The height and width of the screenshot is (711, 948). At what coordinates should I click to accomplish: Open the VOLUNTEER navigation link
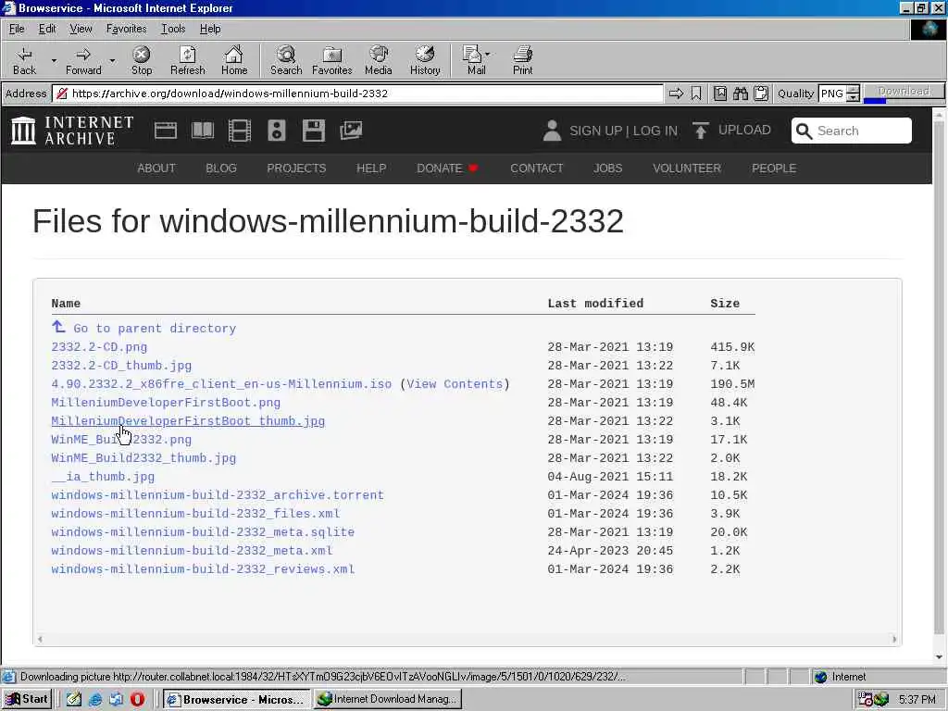[687, 168]
